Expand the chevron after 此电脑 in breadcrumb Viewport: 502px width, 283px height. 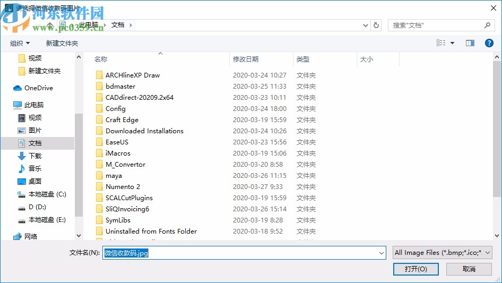tap(105, 25)
